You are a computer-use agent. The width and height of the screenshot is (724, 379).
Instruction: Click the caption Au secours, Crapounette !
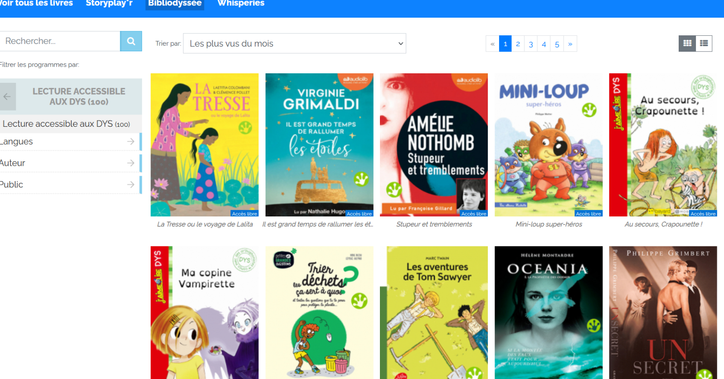pyautogui.click(x=664, y=224)
